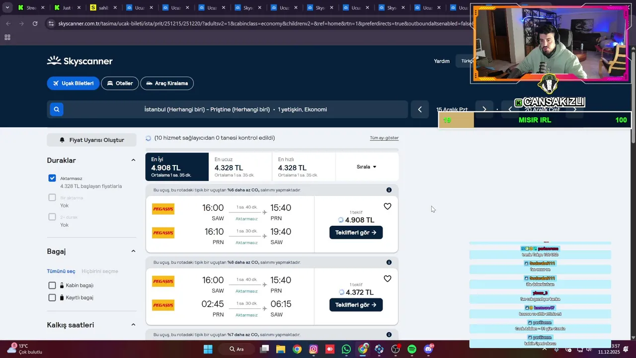The height and width of the screenshot is (358, 636).
Task: Check Kabin bagajı option
Action: pyautogui.click(x=52, y=285)
